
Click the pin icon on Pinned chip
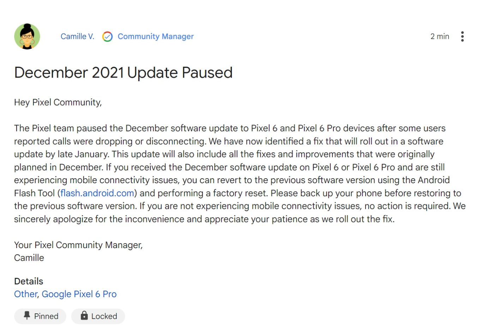point(27,316)
